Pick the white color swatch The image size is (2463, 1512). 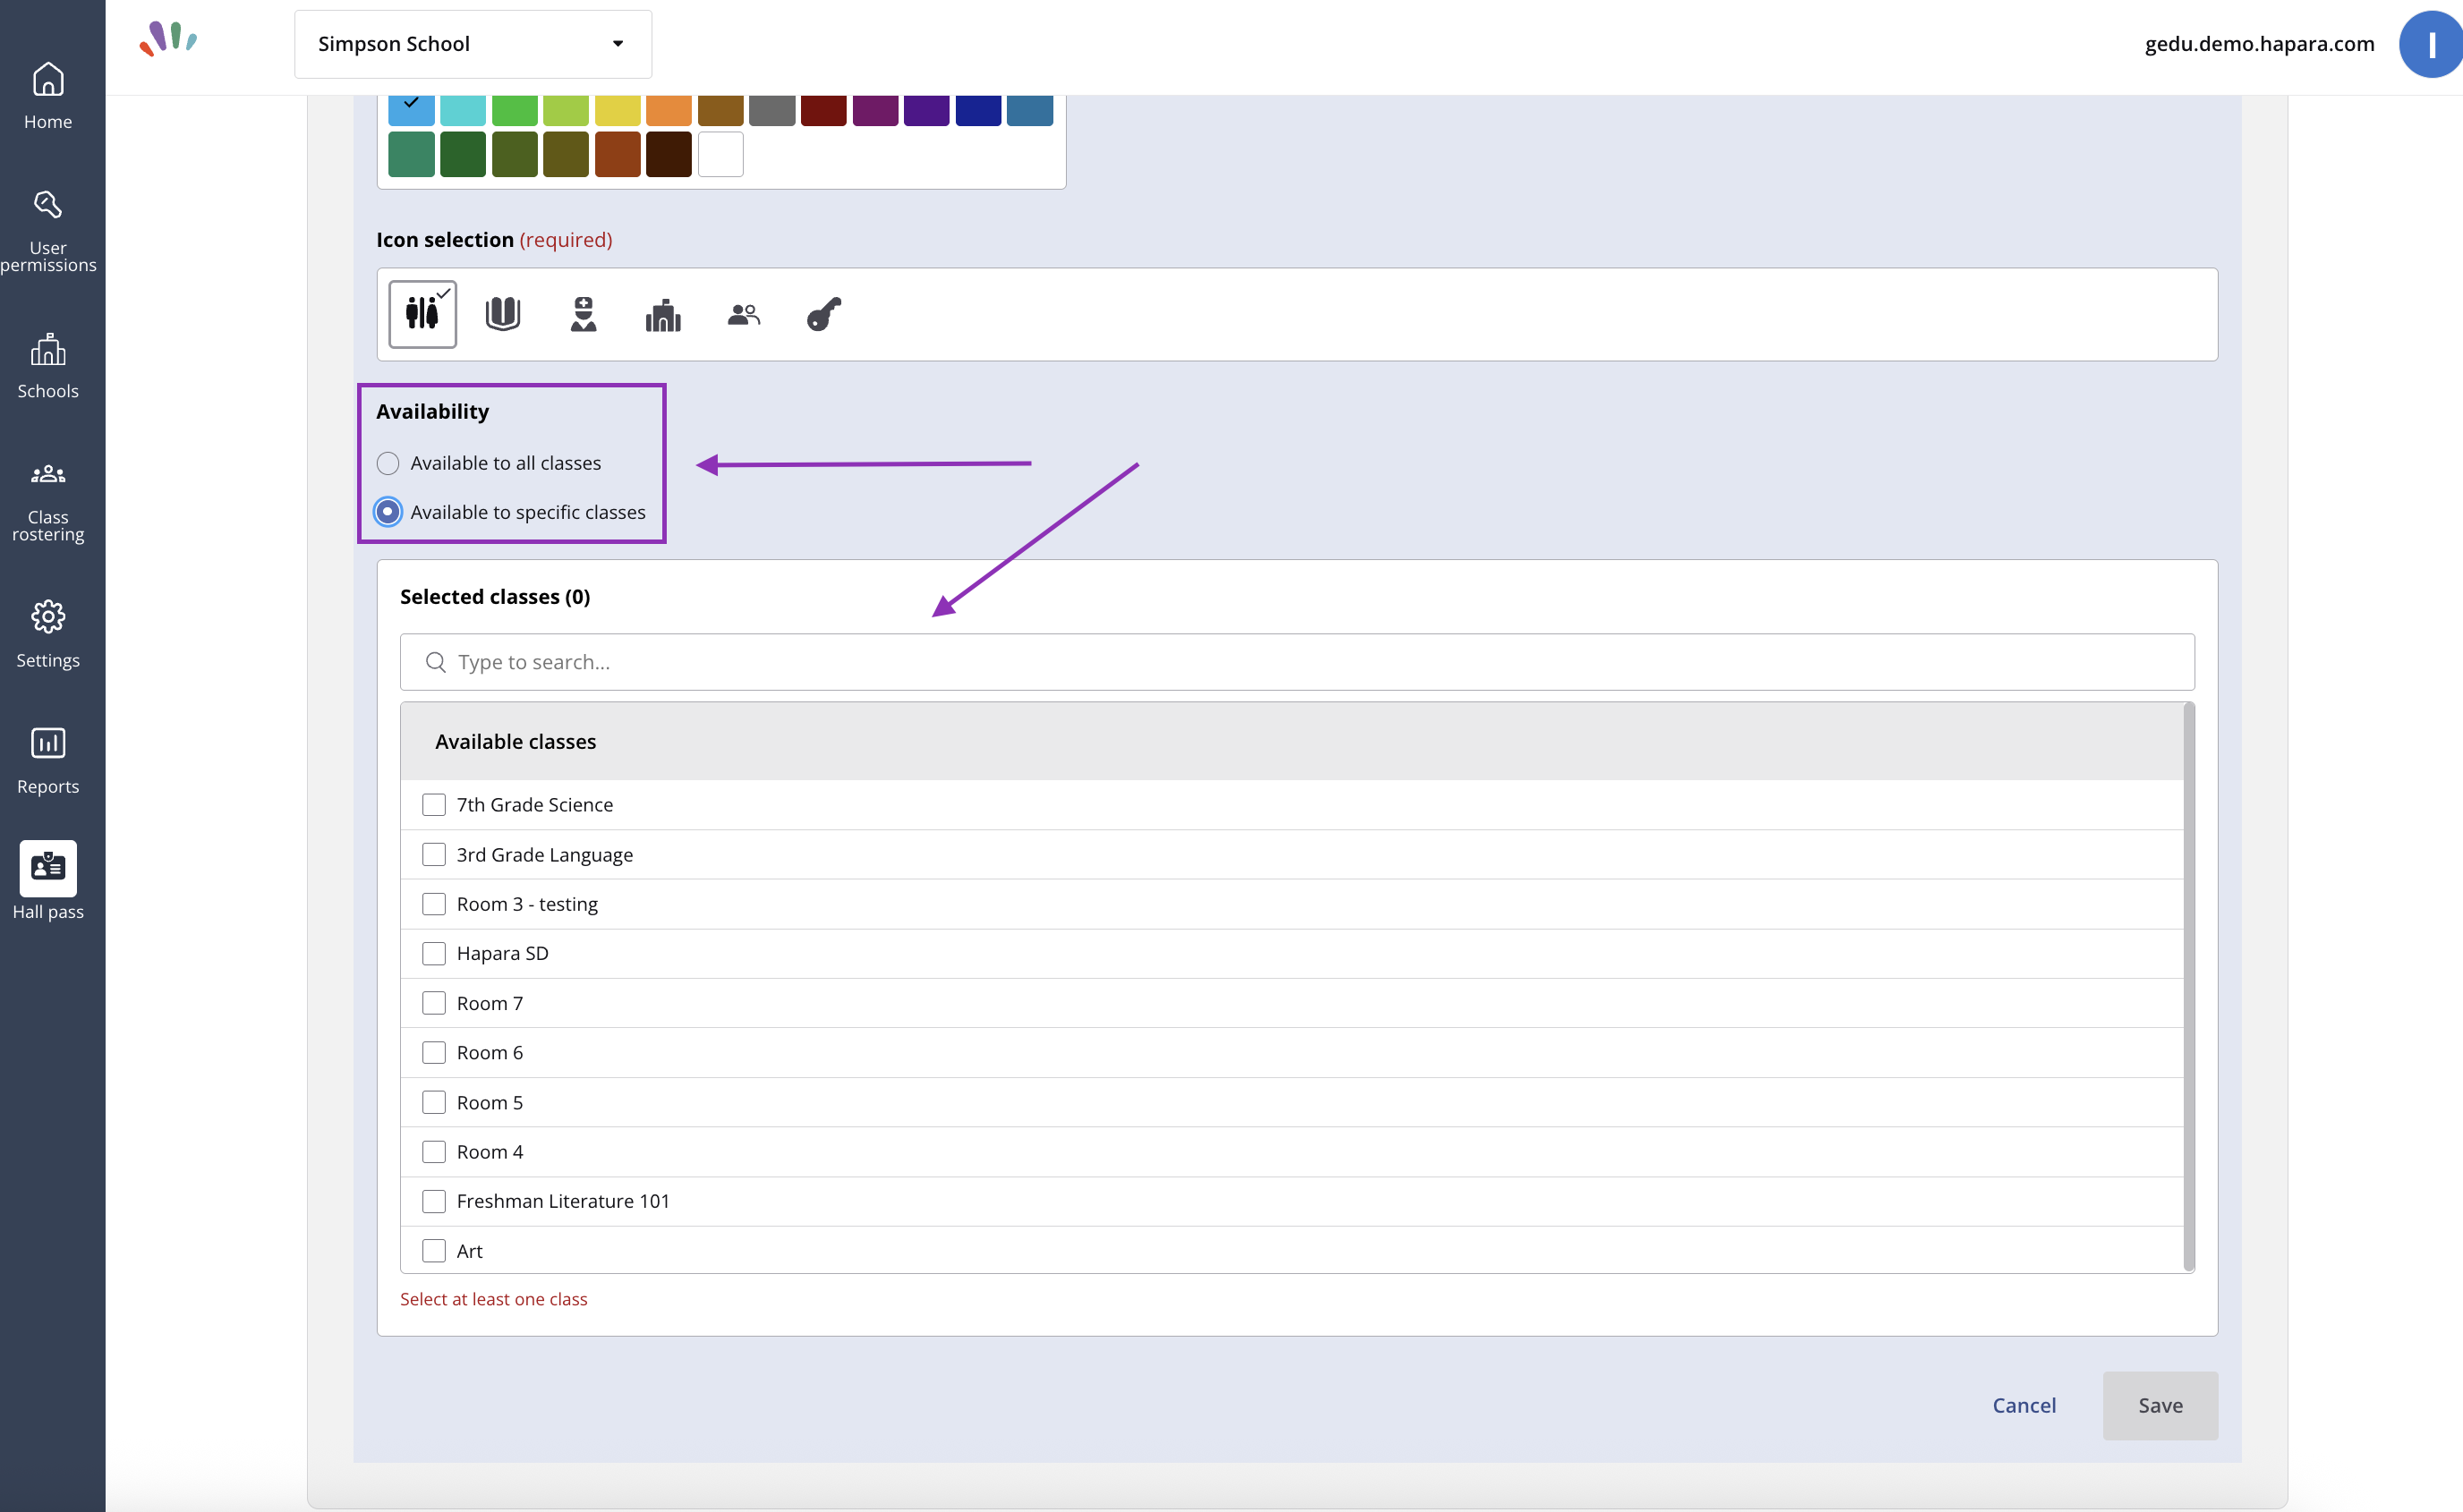point(720,154)
